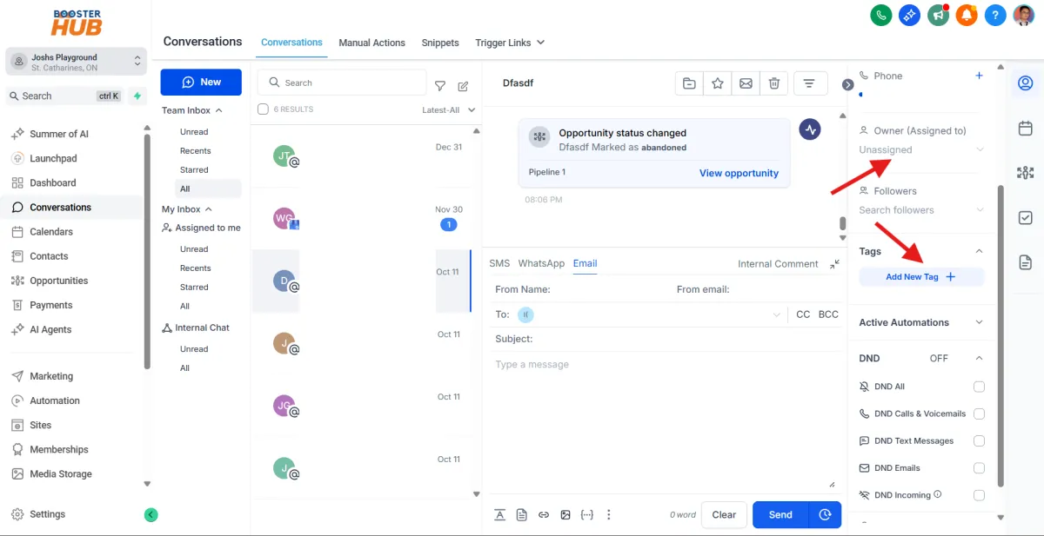Image resolution: width=1044 pixels, height=536 pixels.
Task: Click the New conversation button
Action: [201, 82]
